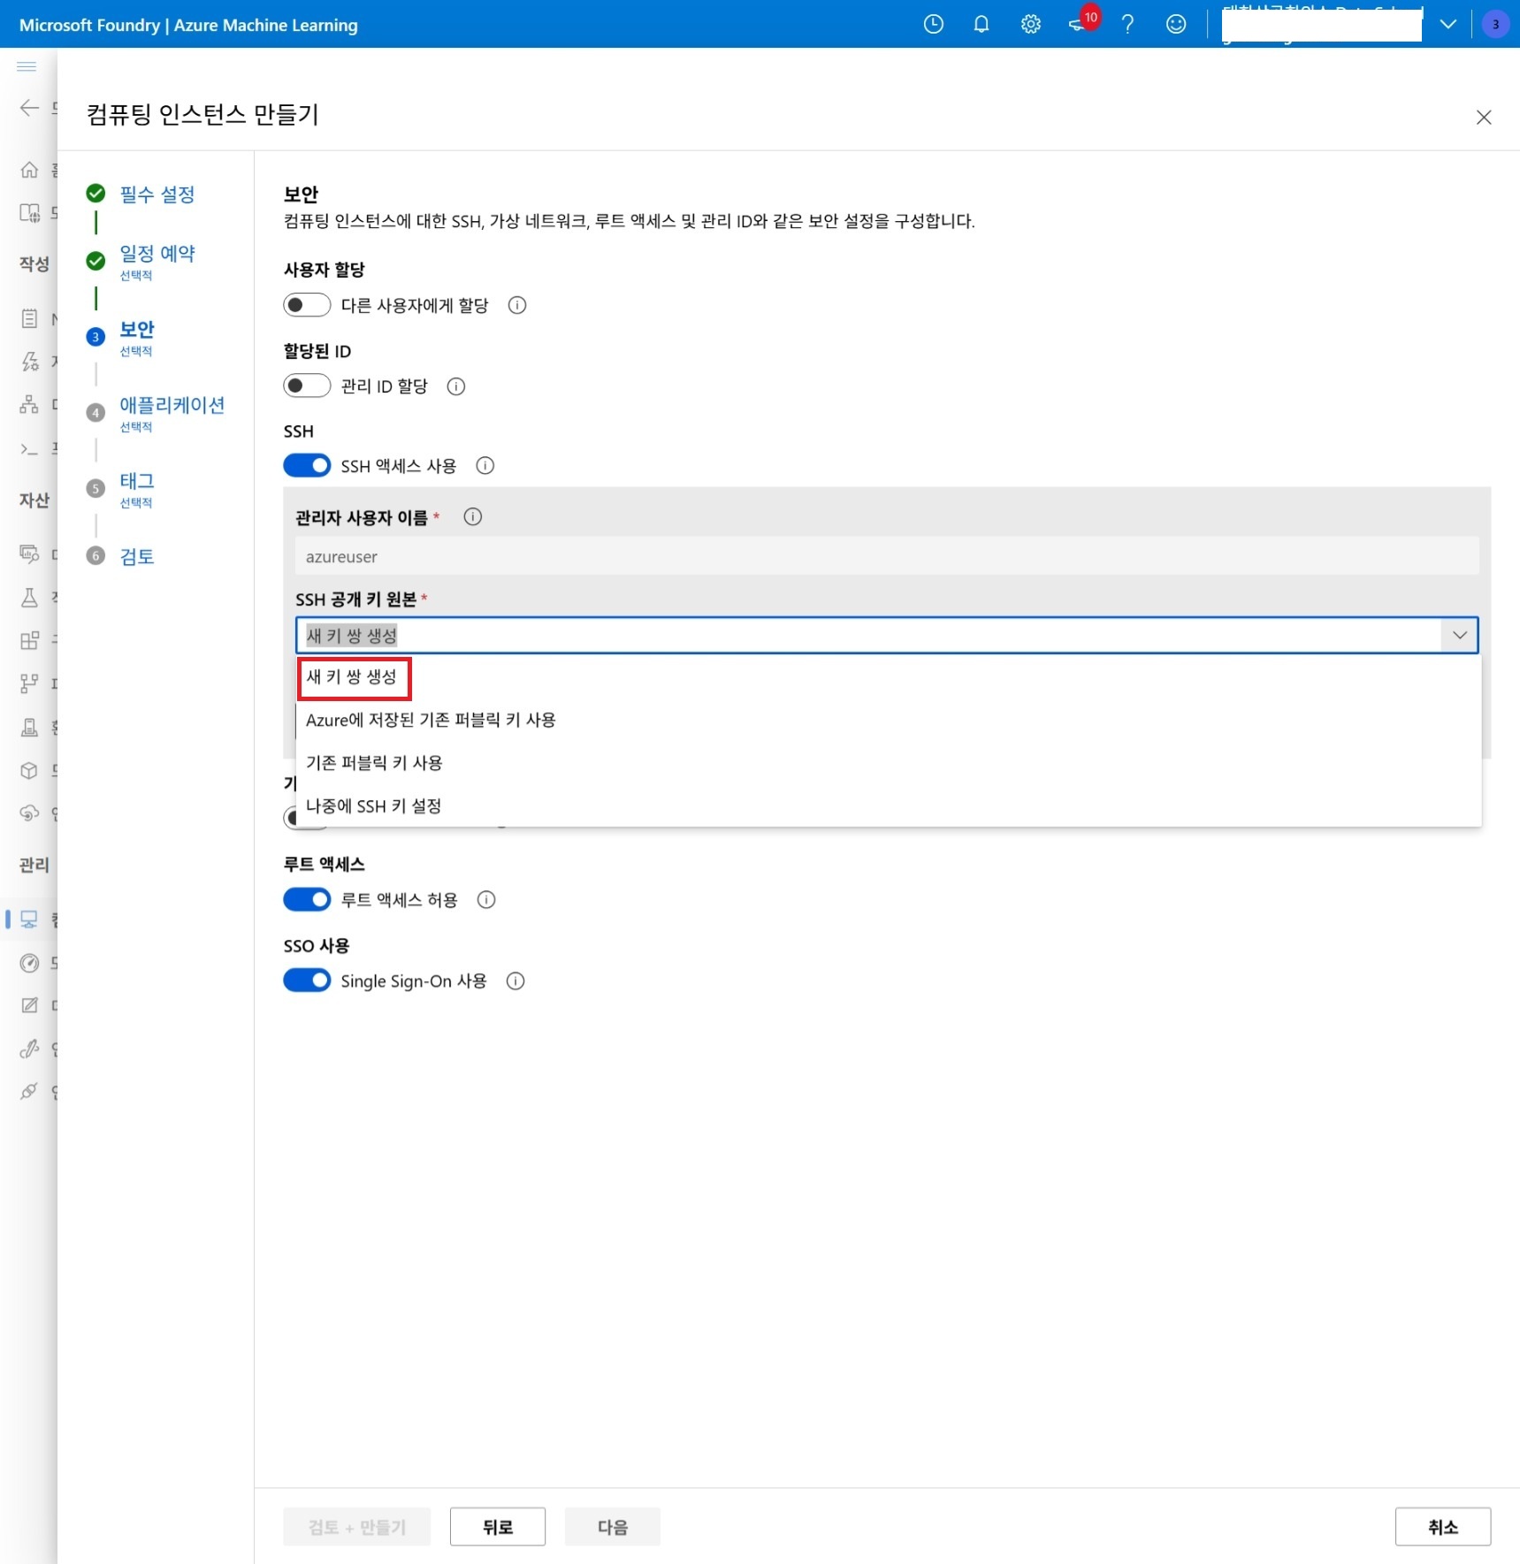Select Azure에 저장된 기존 퍼블릭 키 사용

click(x=889, y=721)
